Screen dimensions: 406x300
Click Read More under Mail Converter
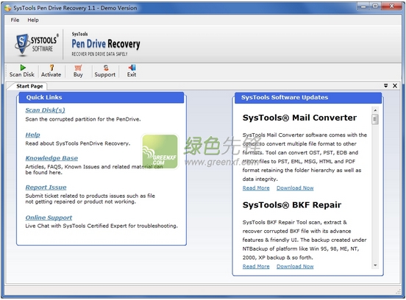[256, 188]
